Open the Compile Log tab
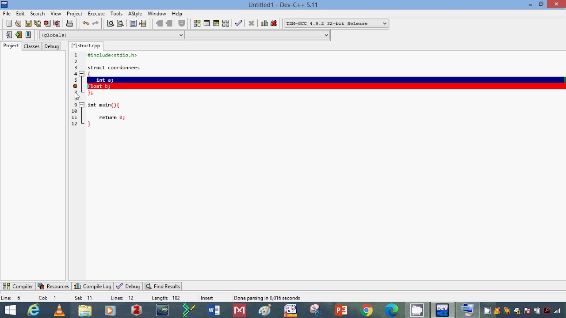The height and width of the screenshot is (318, 566). pyautogui.click(x=92, y=286)
